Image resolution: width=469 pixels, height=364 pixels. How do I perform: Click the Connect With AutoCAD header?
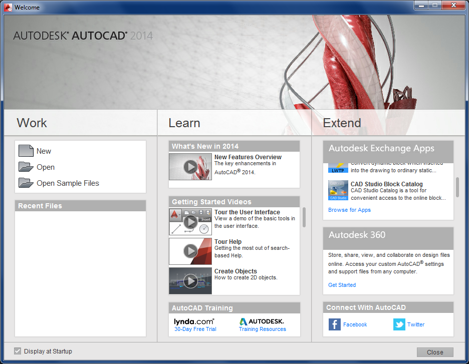(388, 307)
